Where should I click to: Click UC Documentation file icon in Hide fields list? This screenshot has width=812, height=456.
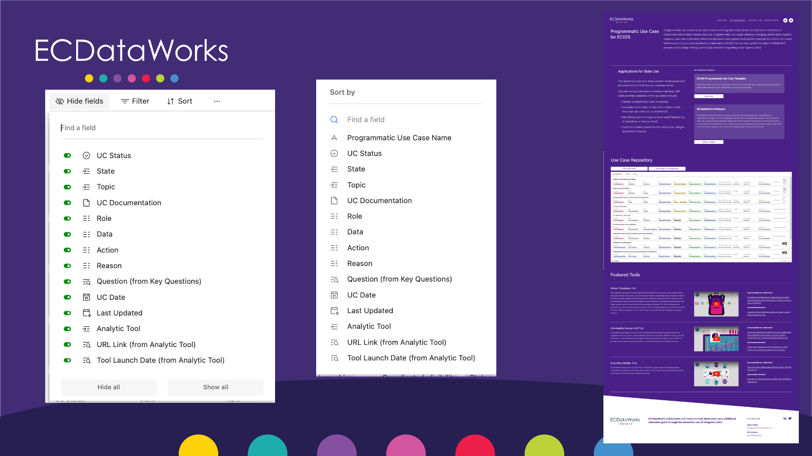click(86, 203)
